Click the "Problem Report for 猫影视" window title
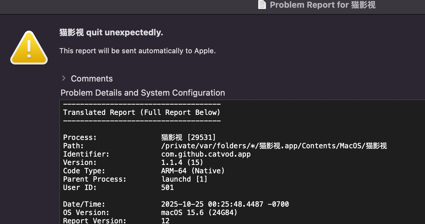Screen dimensions: 425x224 [x=323, y=5]
